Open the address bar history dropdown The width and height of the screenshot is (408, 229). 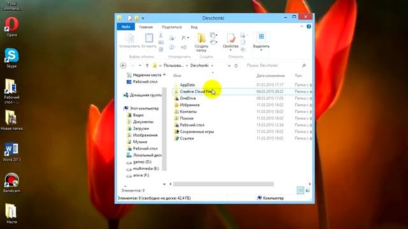coord(229,66)
